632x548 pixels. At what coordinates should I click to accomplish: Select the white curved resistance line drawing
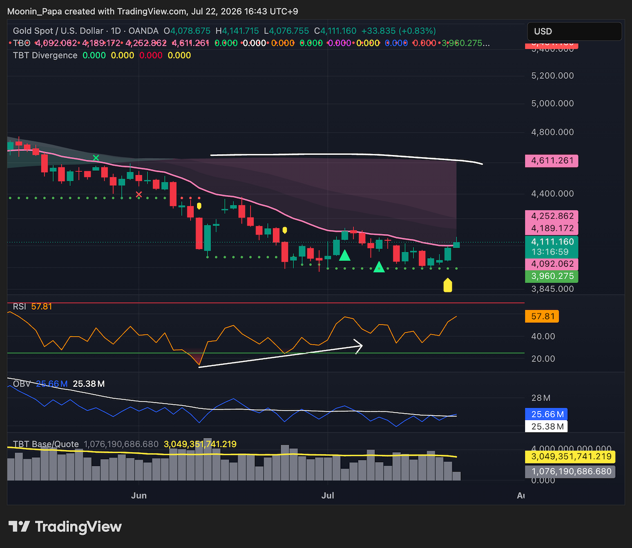click(347, 156)
